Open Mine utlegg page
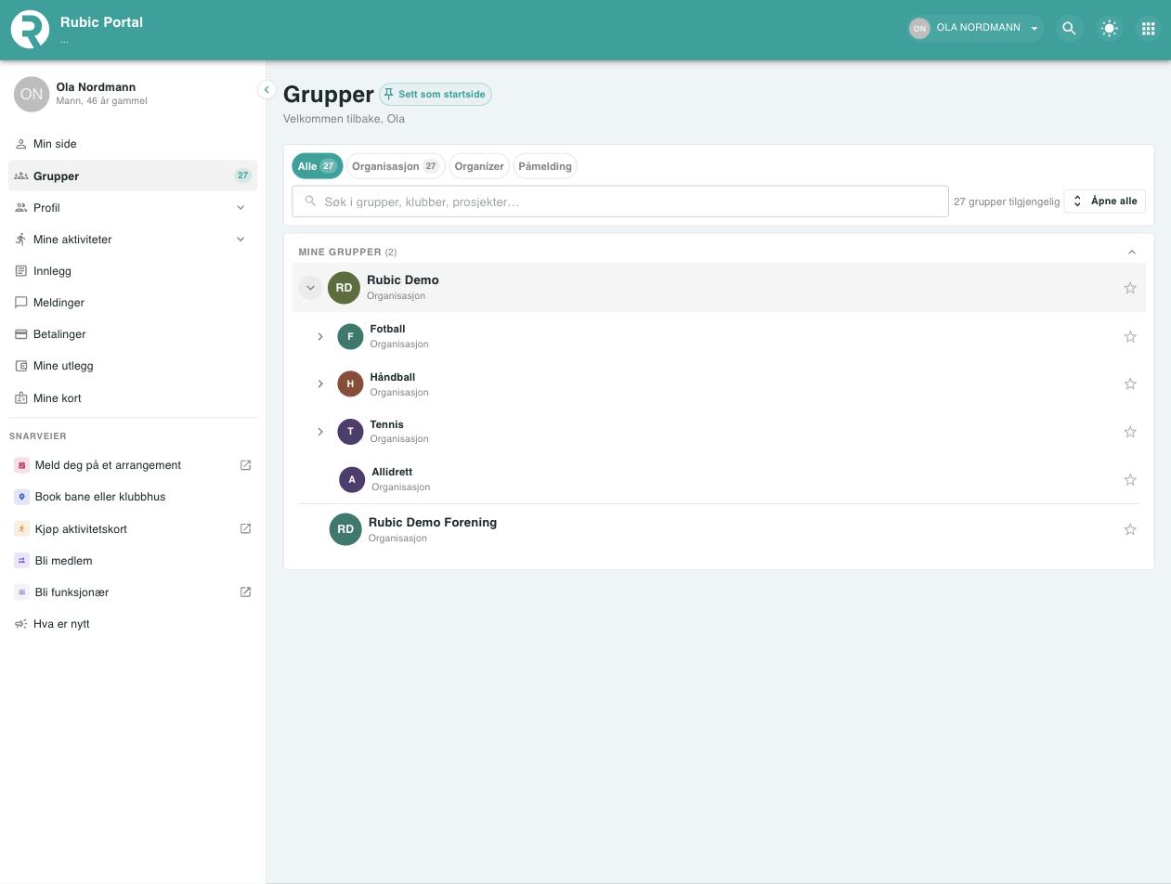Viewport: 1171px width, 884px height. (x=133, y=366)
